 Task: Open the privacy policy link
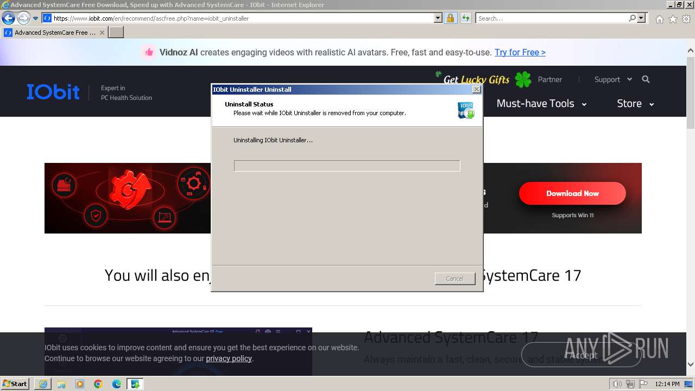point(229,358)
